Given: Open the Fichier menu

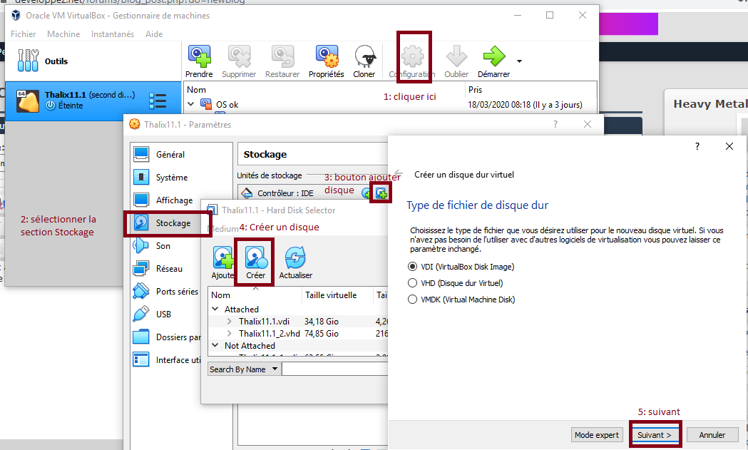Looking at the screenshot, I should (23, 34).
